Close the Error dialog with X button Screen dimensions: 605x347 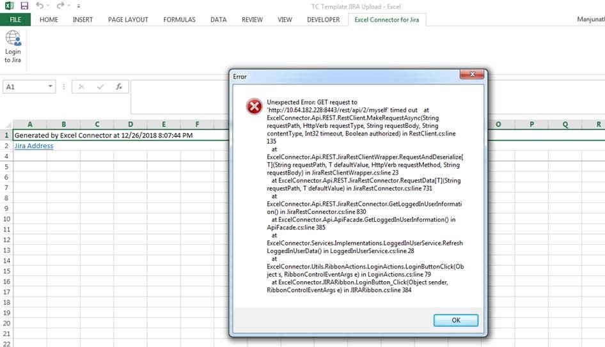(x=472, y=74)
